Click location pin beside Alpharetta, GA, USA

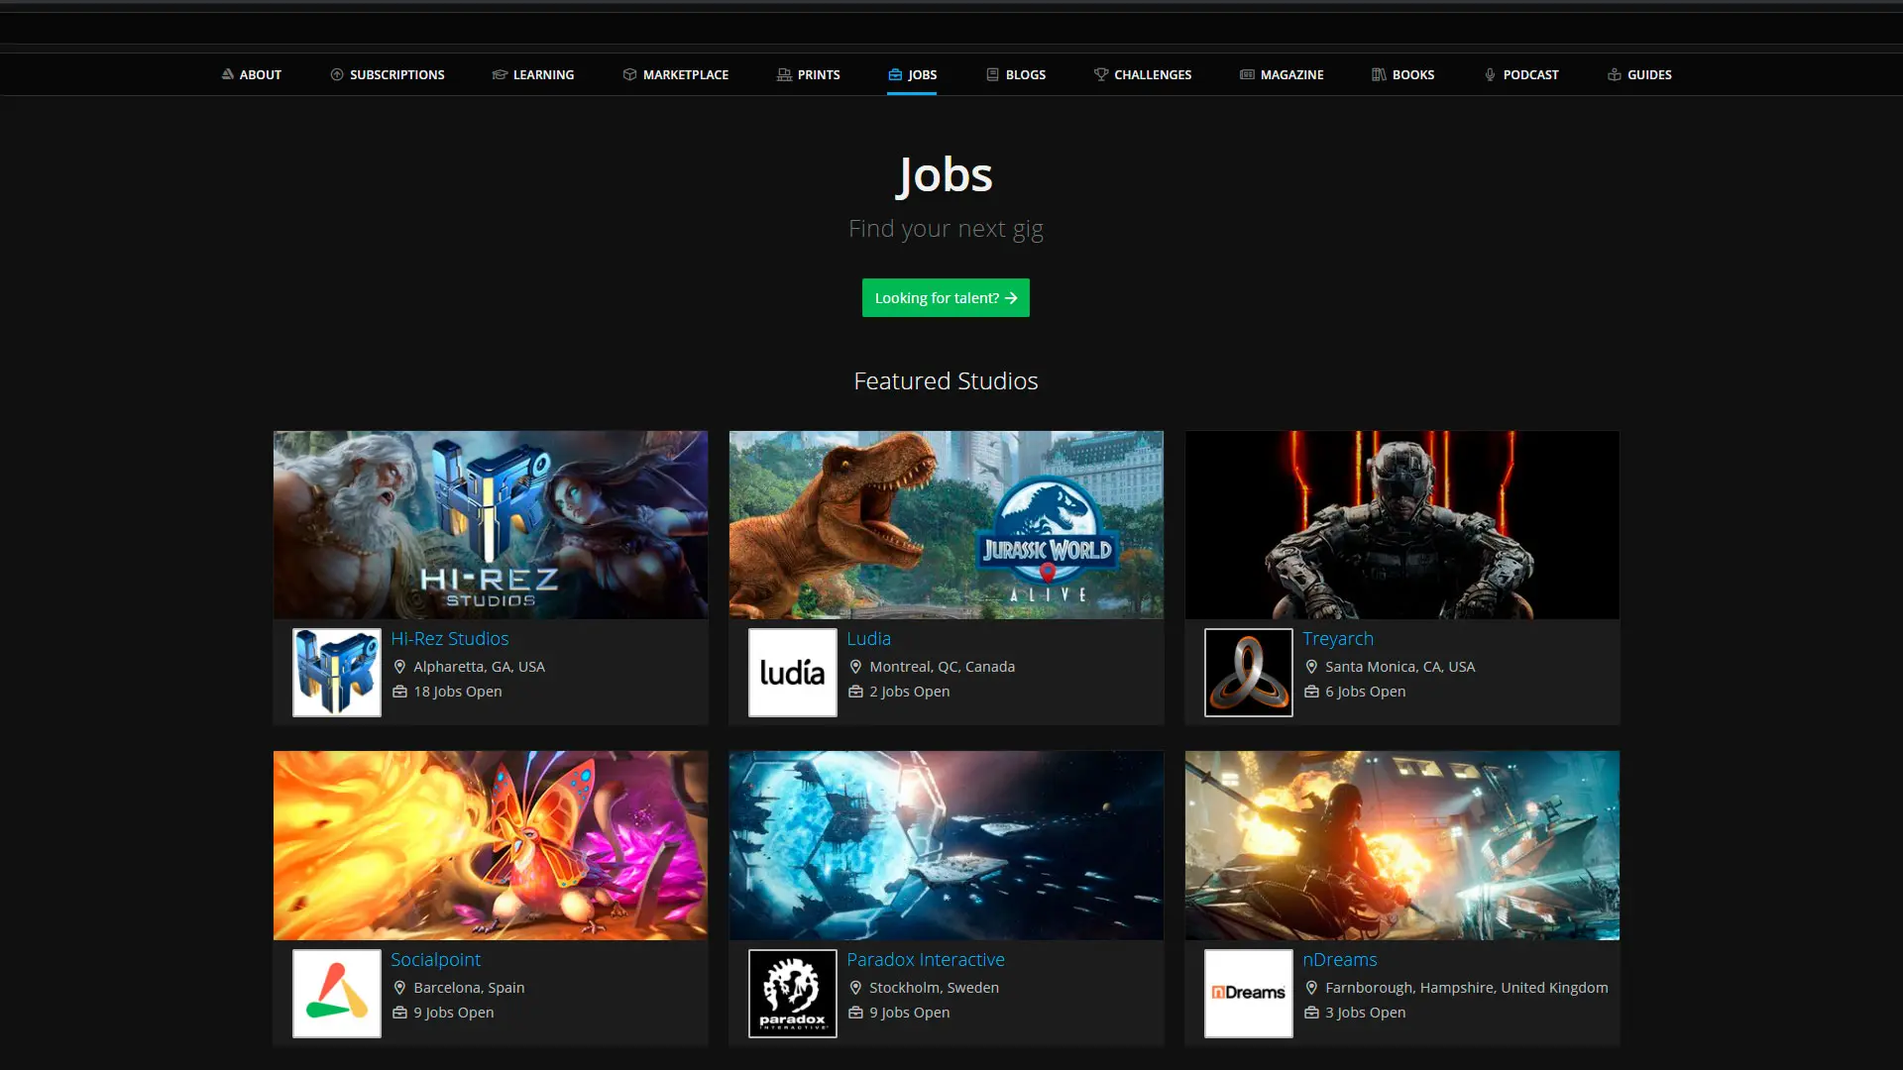tap(399, 667)
